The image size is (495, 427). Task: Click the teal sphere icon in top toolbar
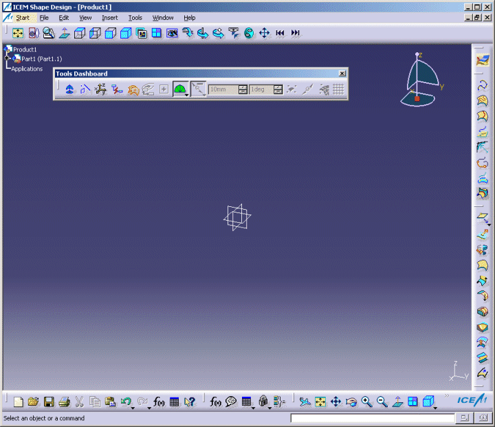click(249, 33)
